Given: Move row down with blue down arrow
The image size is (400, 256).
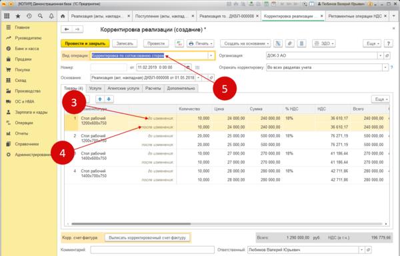Looking at the screenshot, I should tap(109, 99).
